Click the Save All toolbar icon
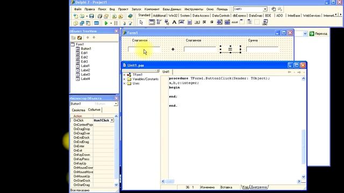This screenshot has width=344, height=193. [x=100, y=16]
